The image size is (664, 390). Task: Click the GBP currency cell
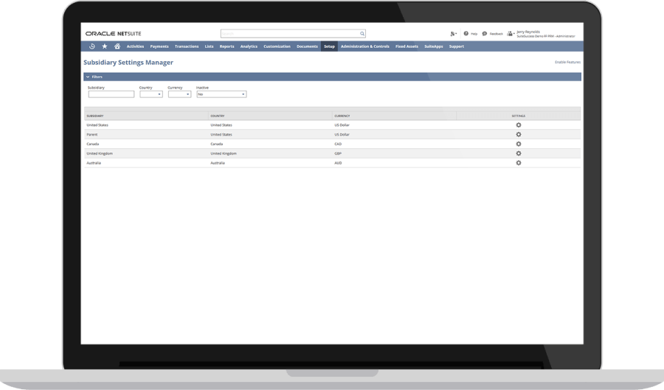point(338,153)
